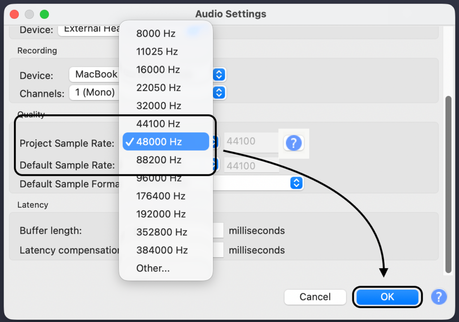Select 8000 Hz from the sample rate list
Viewport: 459px width, 322px height.
[x=156, y=34]
